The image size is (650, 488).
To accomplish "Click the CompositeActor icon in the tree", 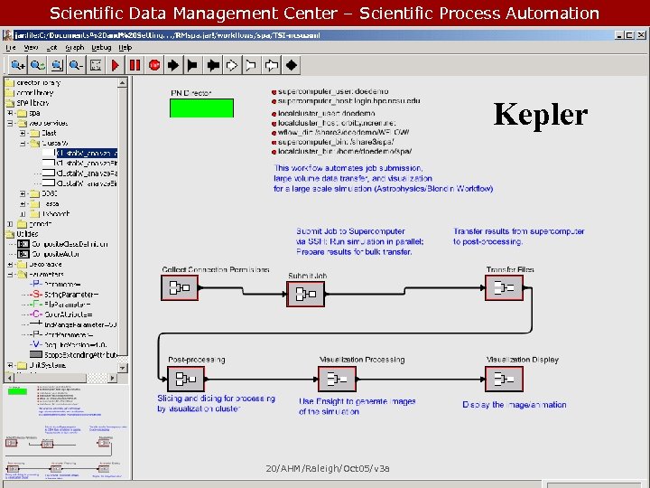I will click(x=23, y=254).
